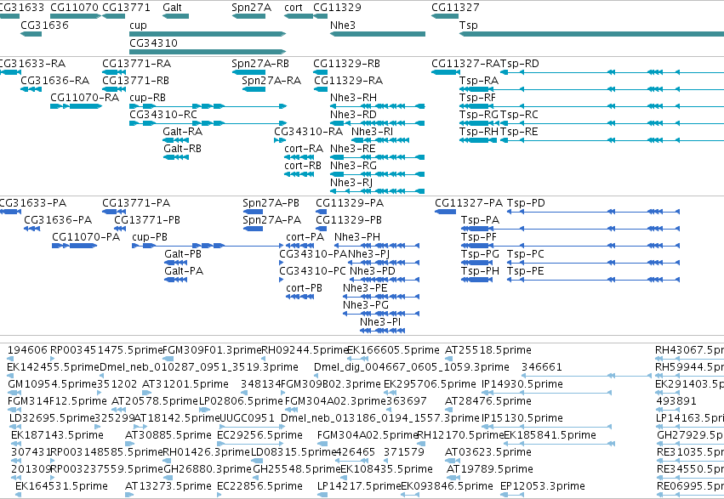Choose protein cort-PB label

tap(305, 288)
